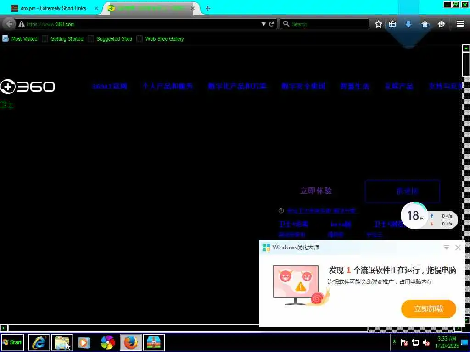Open the Web Slice Gallery bookmark
The height and width of the screenshot is (352, 470).
click(x=160, y=38)
